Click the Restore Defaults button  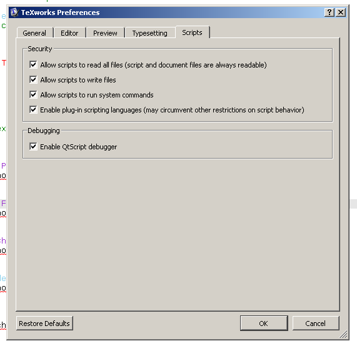coord(44,324)
